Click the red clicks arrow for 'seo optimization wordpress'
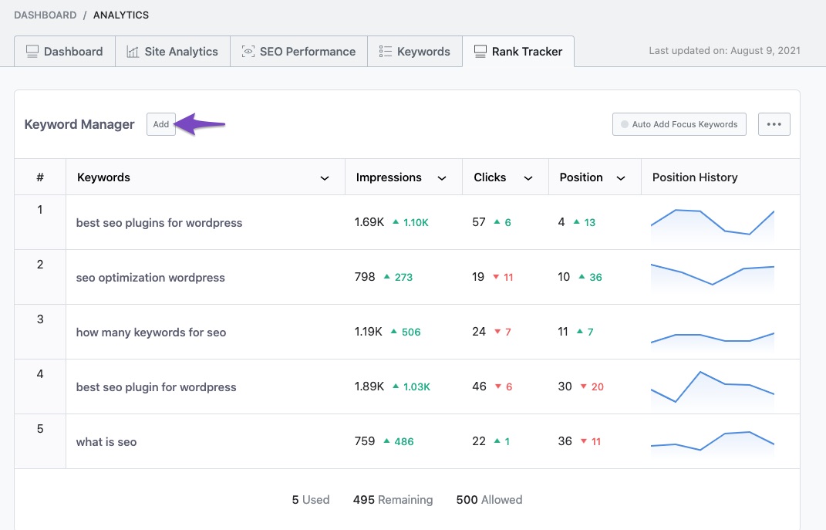 click(496, 277)
